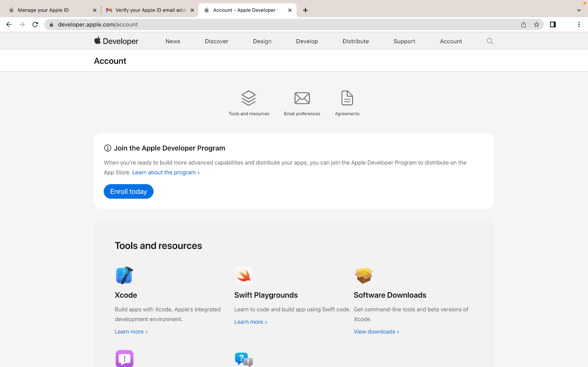Close the Verify your Apple ID email tab
Image resolution: width=588 pixels, height=367 pixels.
tap(192, 10)
